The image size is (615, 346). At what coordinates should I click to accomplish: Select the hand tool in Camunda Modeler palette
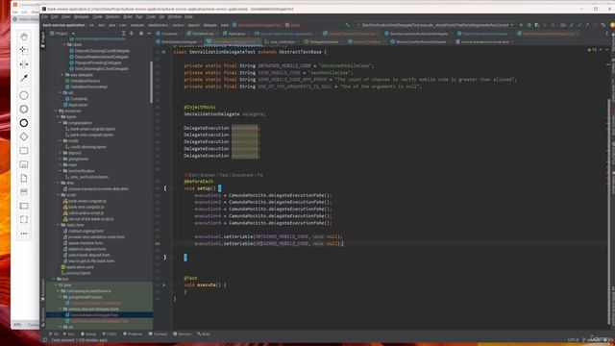point(24,37)
